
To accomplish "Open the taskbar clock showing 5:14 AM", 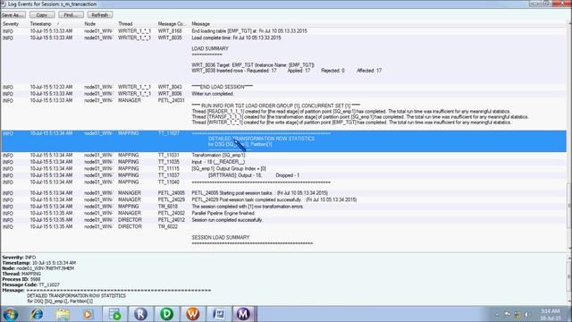I will (551, 314).
